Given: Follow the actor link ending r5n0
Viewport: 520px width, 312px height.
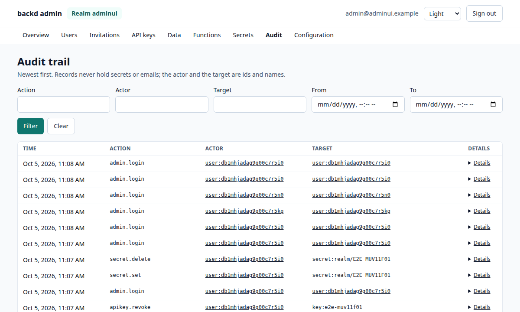Looking at the screenshot, I should (x=244, y=195).
